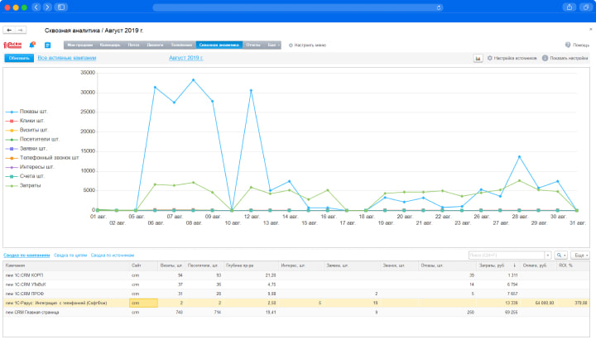Click the blue Обновить button
The width and height of the screenshot is (596, 349).
[19, 58]
